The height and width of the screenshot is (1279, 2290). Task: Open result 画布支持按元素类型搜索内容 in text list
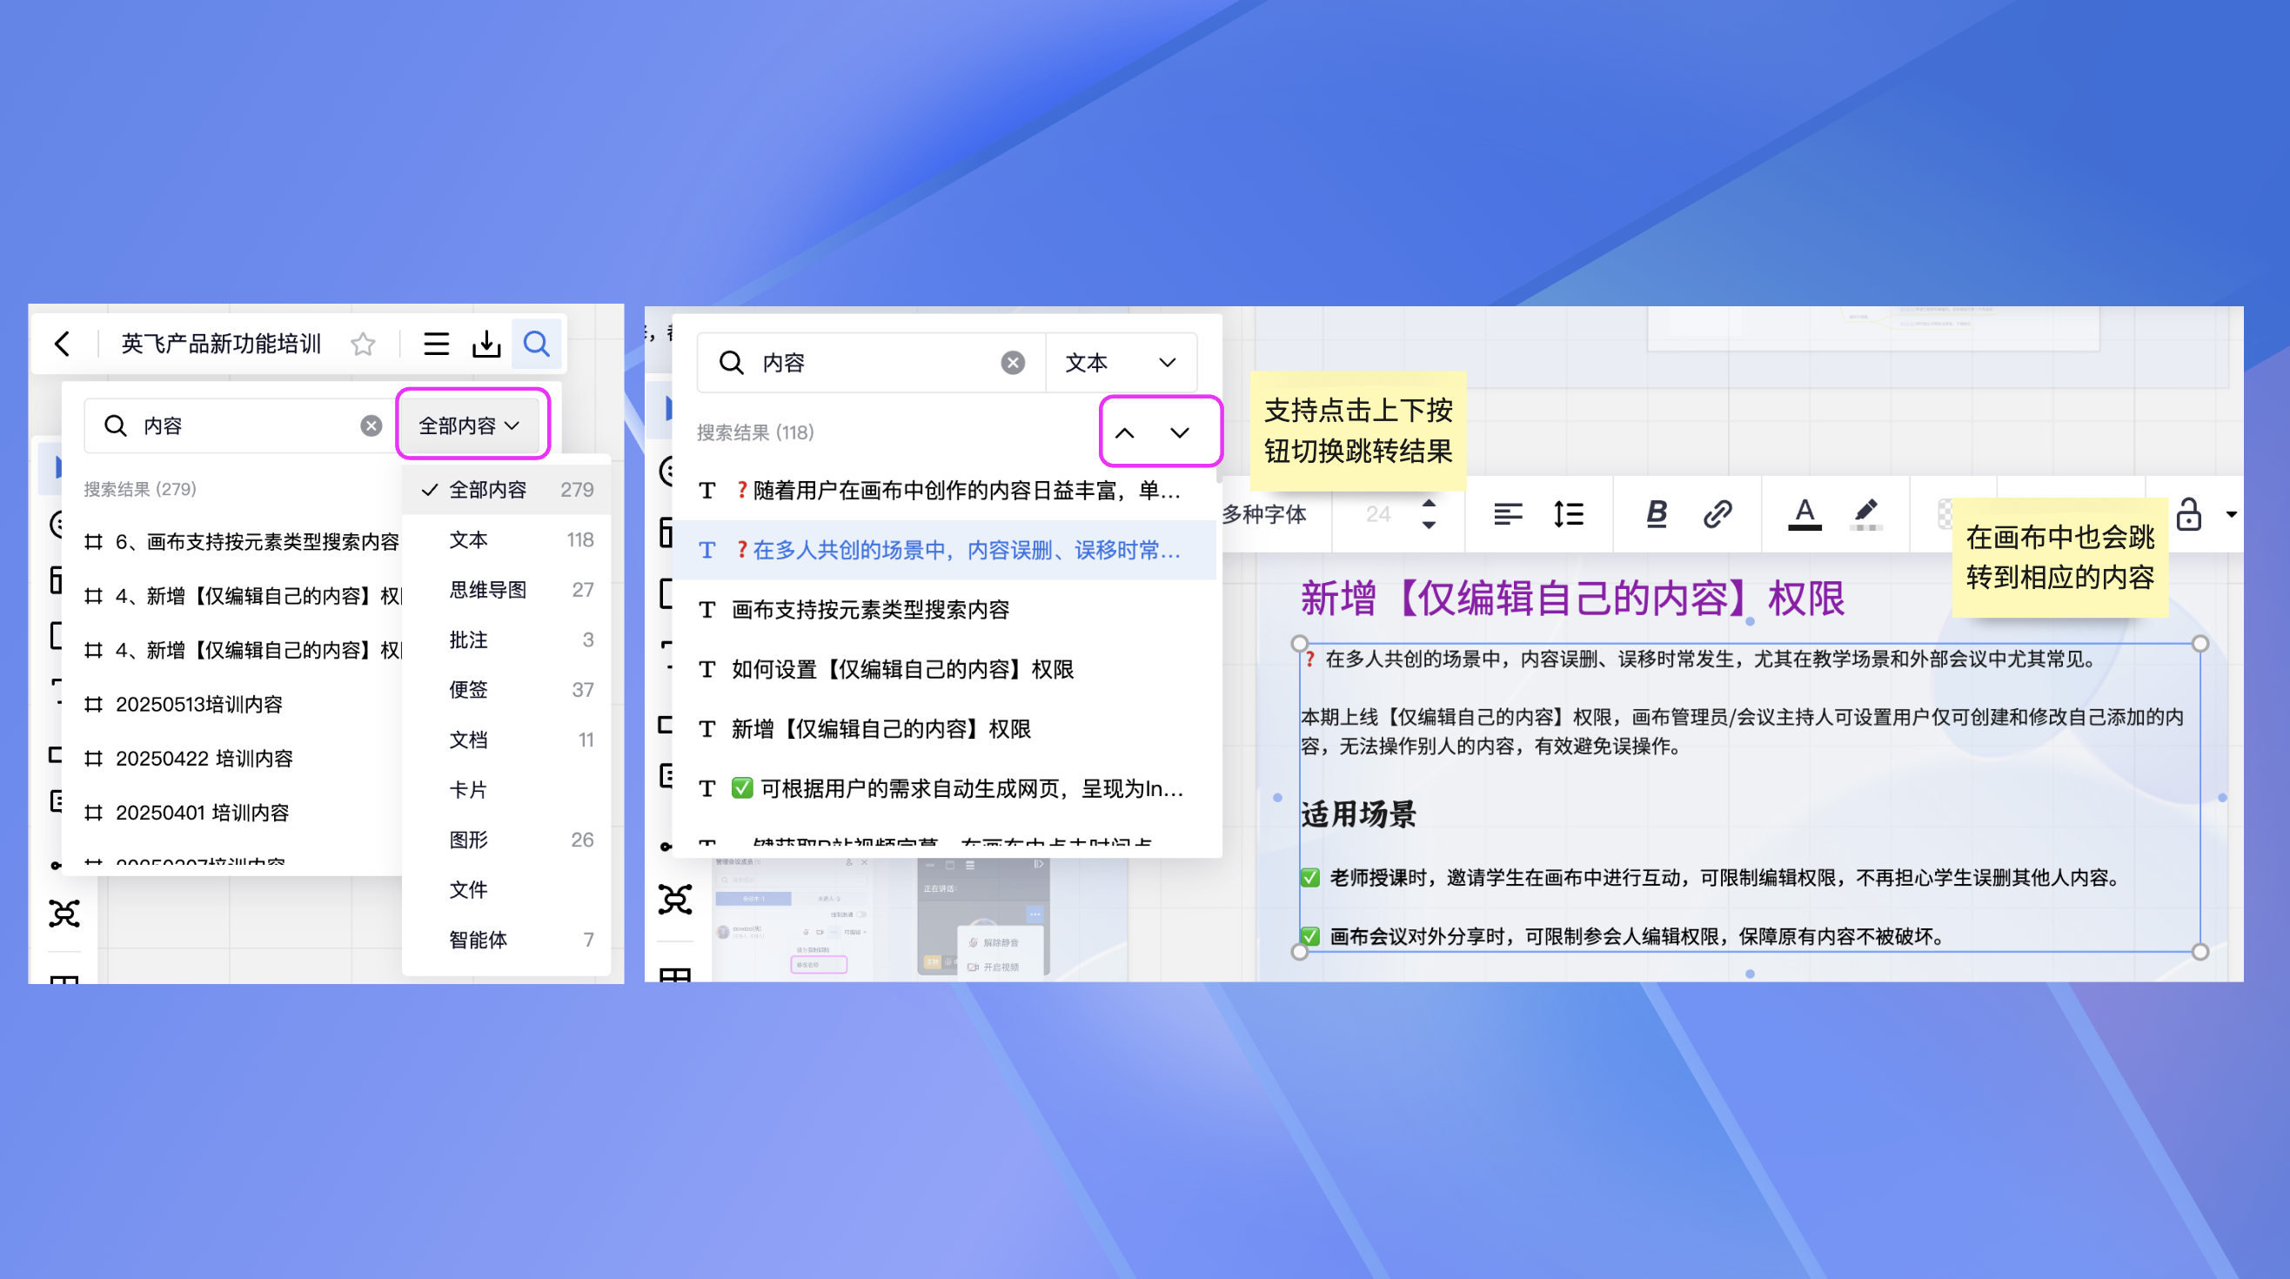944,610
